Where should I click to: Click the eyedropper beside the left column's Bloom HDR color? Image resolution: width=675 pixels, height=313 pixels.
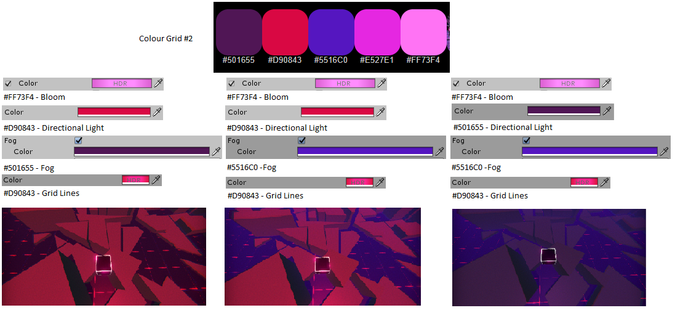[x=158, y=83]
